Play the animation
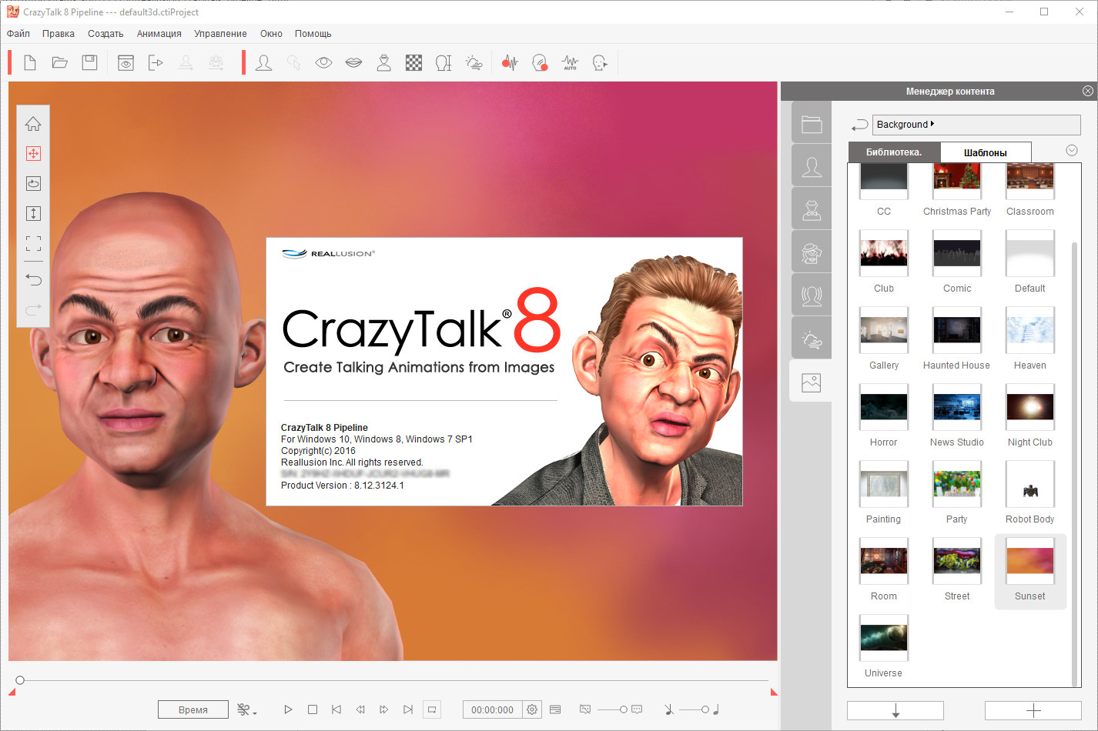The height and width of the screenshot is (731, 1098). click(x=288, y=709)
